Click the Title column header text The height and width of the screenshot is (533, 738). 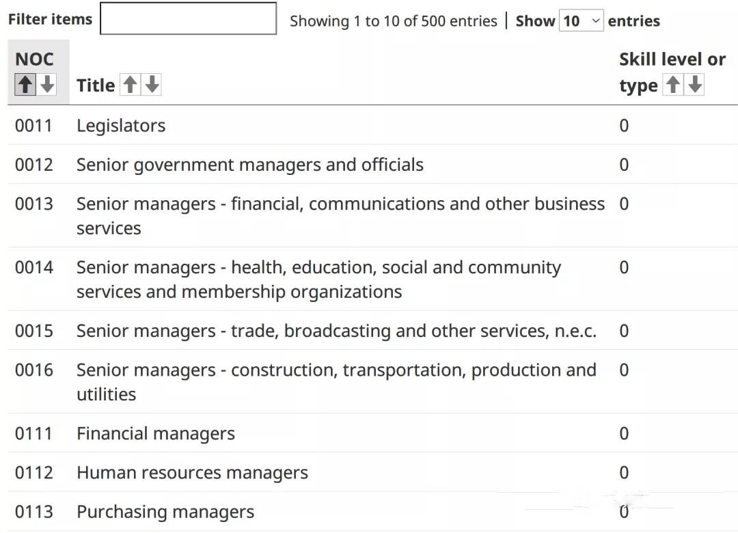(96, 85)
